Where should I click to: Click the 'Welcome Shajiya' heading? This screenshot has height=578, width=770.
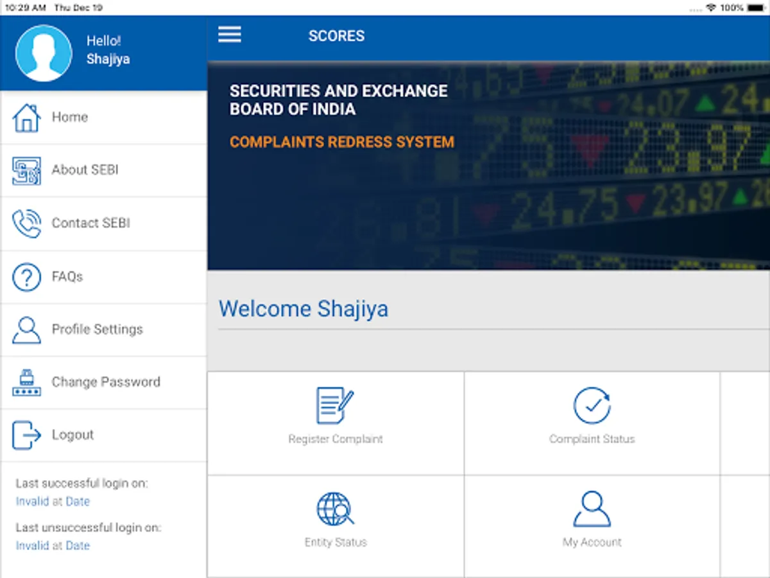tap(304, 309)
